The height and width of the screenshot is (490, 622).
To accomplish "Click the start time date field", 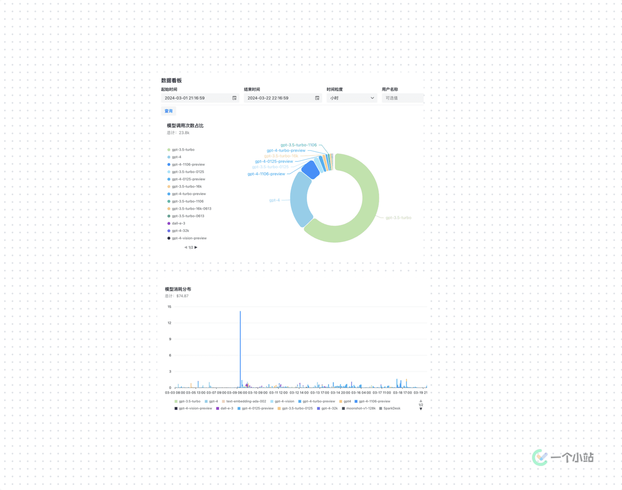I will click(x=196, y=98).
